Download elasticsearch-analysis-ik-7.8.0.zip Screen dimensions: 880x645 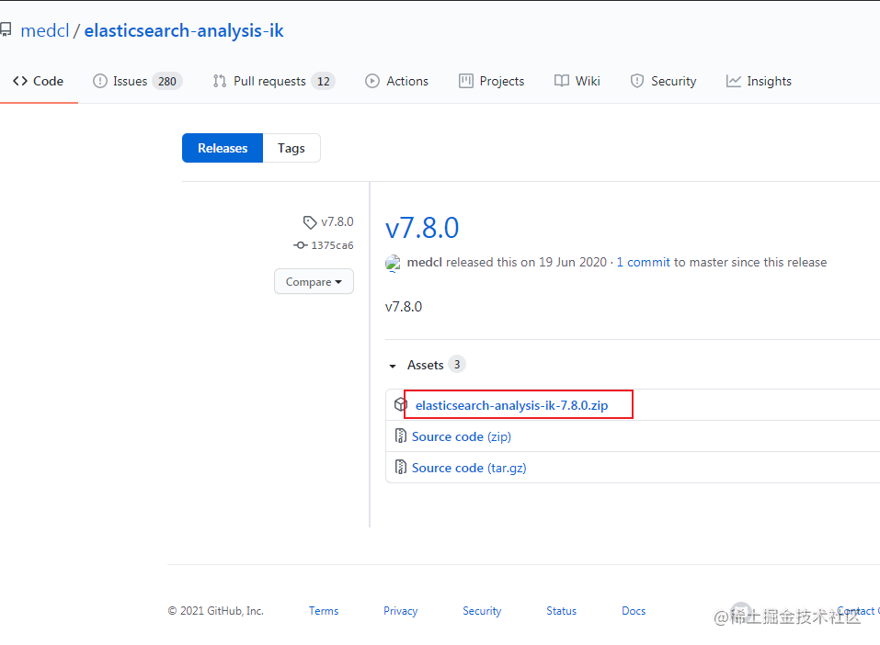coord(511,405)
